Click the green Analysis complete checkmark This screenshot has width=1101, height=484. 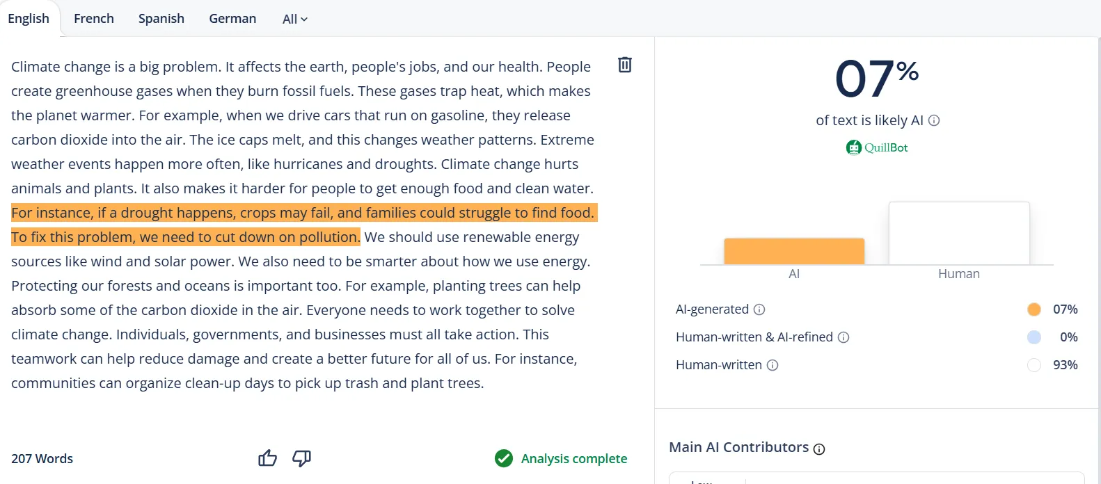point(502,458)
